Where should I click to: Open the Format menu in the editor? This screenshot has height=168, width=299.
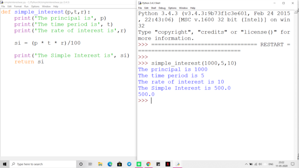(18, 6)
